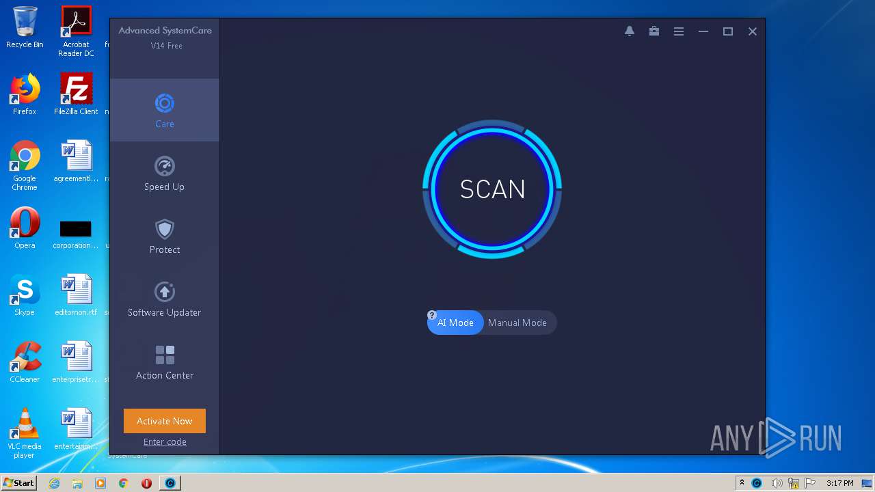Image resolution: width=875 pixels, height=492 pixels.
Task: Select the entertainm... document on desktop
Action: pyautogui.click(x=76, y=429)
